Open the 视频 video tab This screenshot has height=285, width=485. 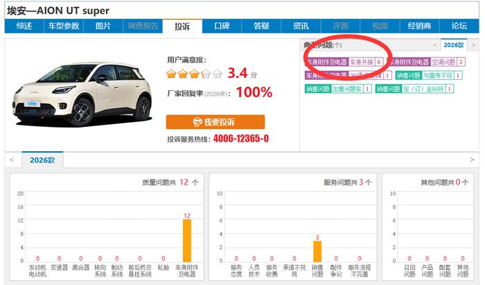380,26
